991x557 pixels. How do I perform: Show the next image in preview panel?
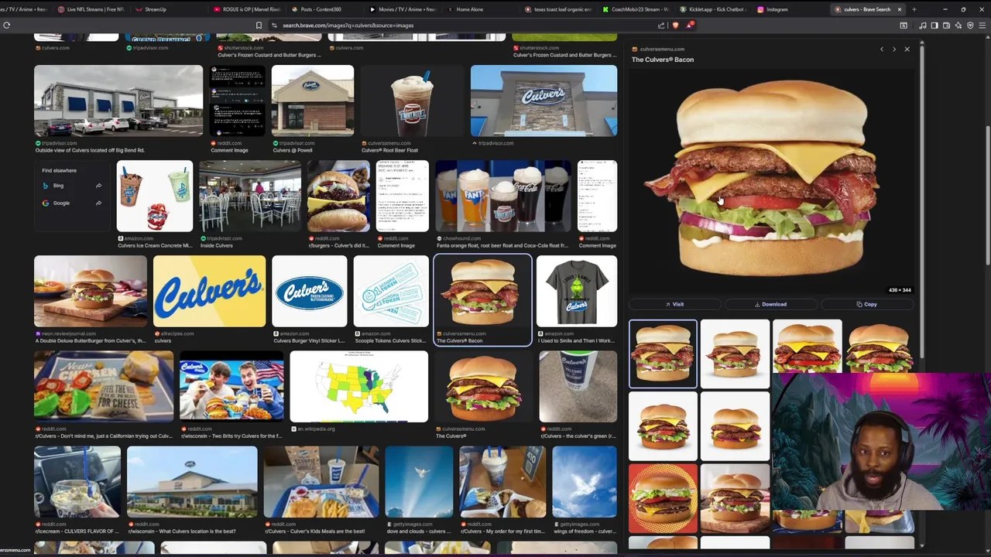(x=894, y=50)
